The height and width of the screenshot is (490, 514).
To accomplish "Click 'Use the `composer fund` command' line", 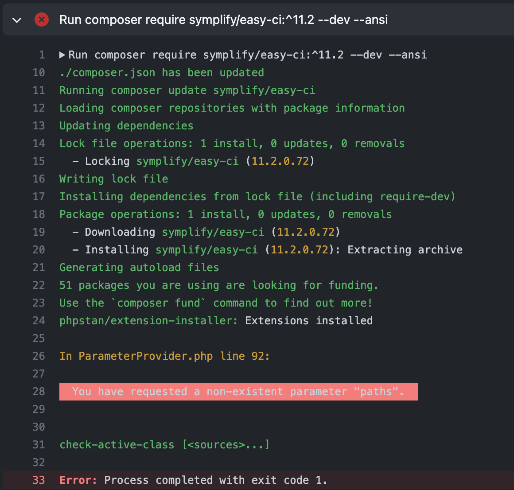I will tap(216, 303).
